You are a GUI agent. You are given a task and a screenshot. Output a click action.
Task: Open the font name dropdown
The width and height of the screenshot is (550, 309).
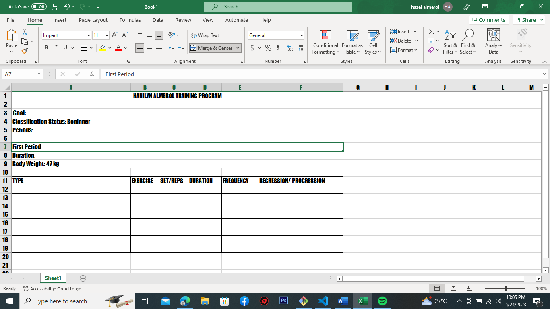click(x=89, y=35)
